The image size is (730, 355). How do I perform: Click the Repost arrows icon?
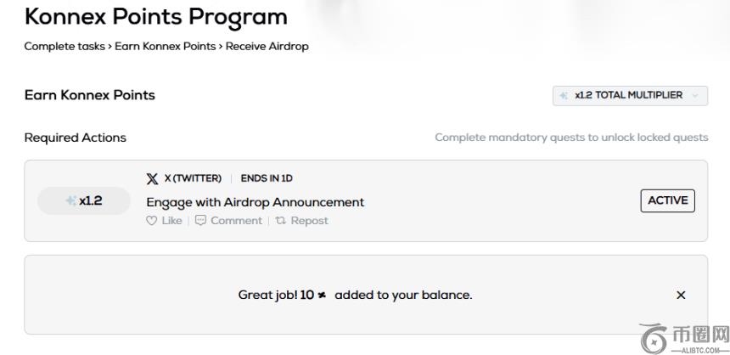click(x=279, y=221)
